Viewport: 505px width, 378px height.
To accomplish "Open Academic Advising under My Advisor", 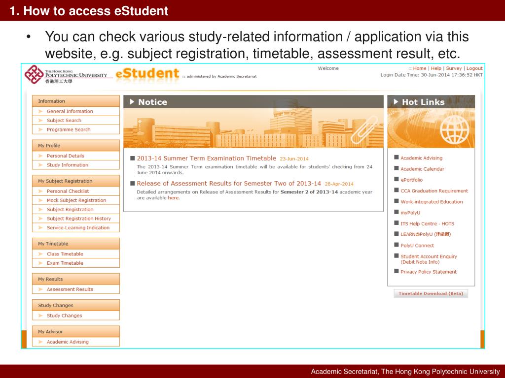I will [68, 342].
